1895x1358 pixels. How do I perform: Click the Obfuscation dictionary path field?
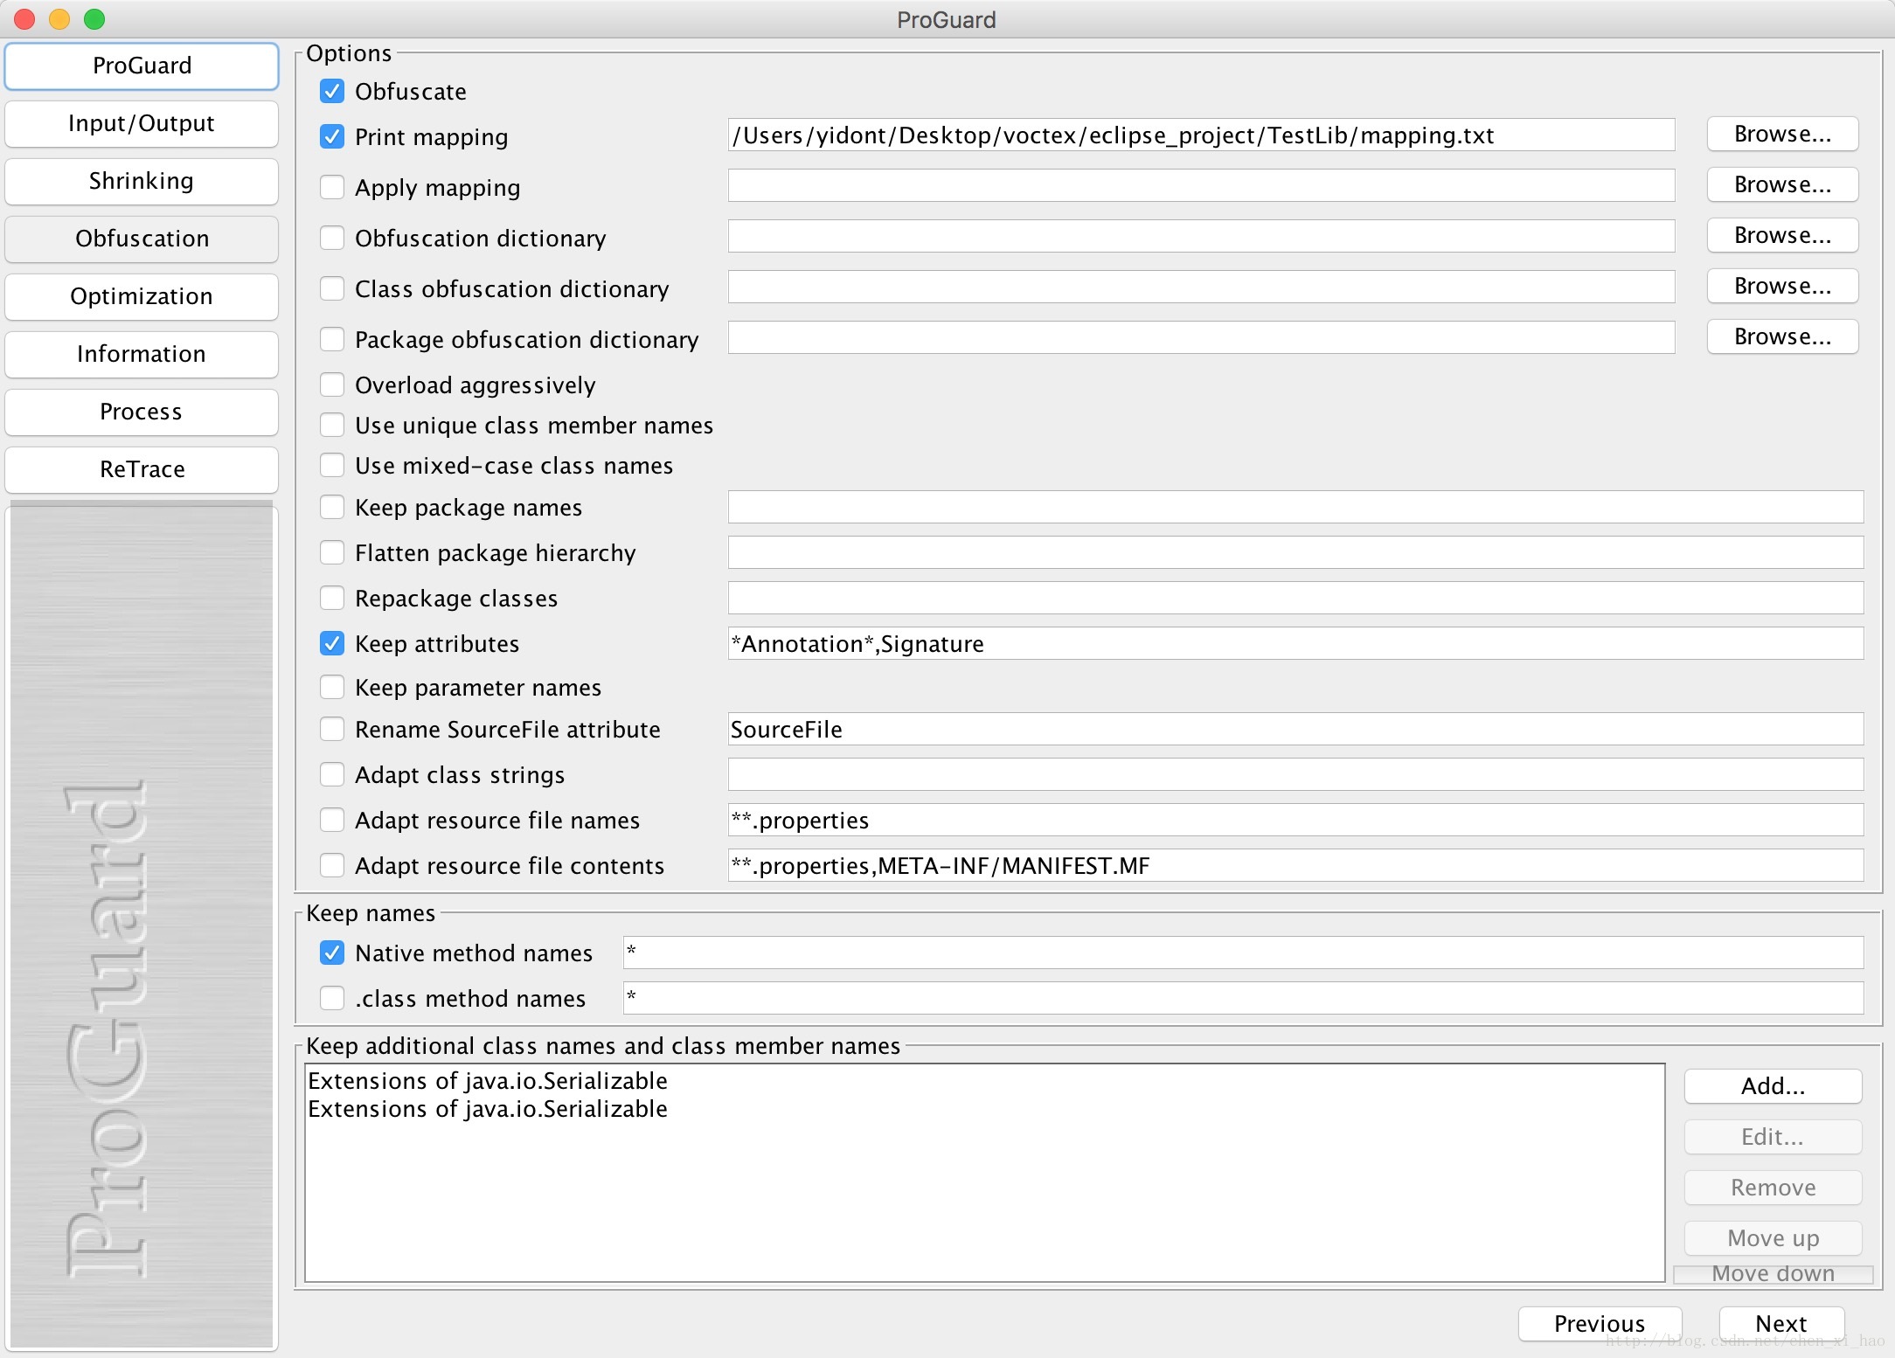(x=1201, y=237)
